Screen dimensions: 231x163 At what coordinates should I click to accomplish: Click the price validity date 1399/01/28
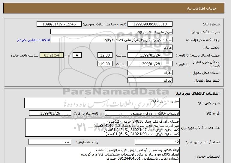[x=150, y=64]
